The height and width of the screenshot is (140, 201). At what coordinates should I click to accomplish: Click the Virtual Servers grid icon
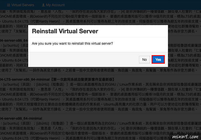click(x=9, y=5)
